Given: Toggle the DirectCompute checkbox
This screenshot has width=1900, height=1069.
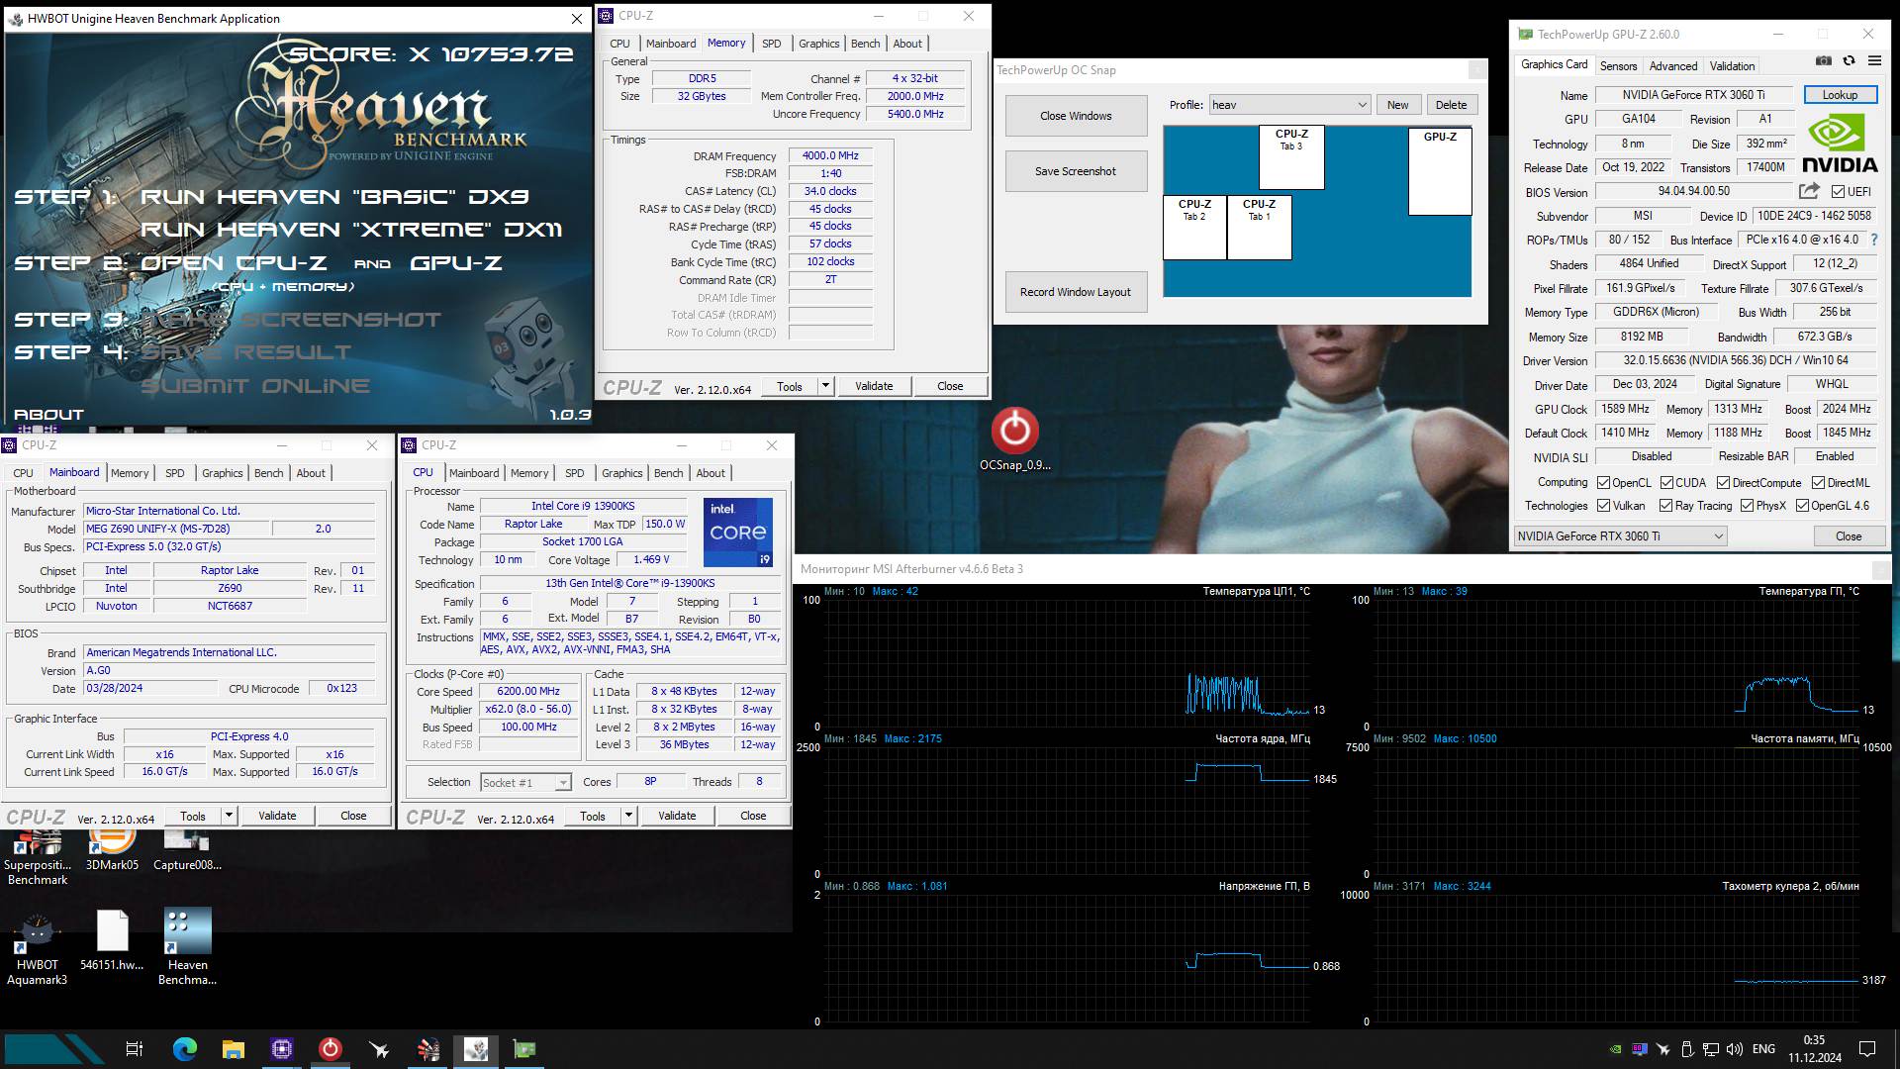Looking at the screenshot, I should coord(1723,483).
